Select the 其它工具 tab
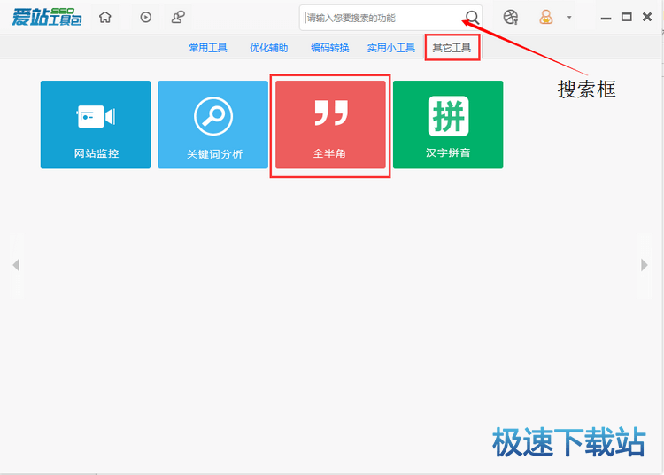Viewport: 664px width, 475px height. click(x=452, y=48)
